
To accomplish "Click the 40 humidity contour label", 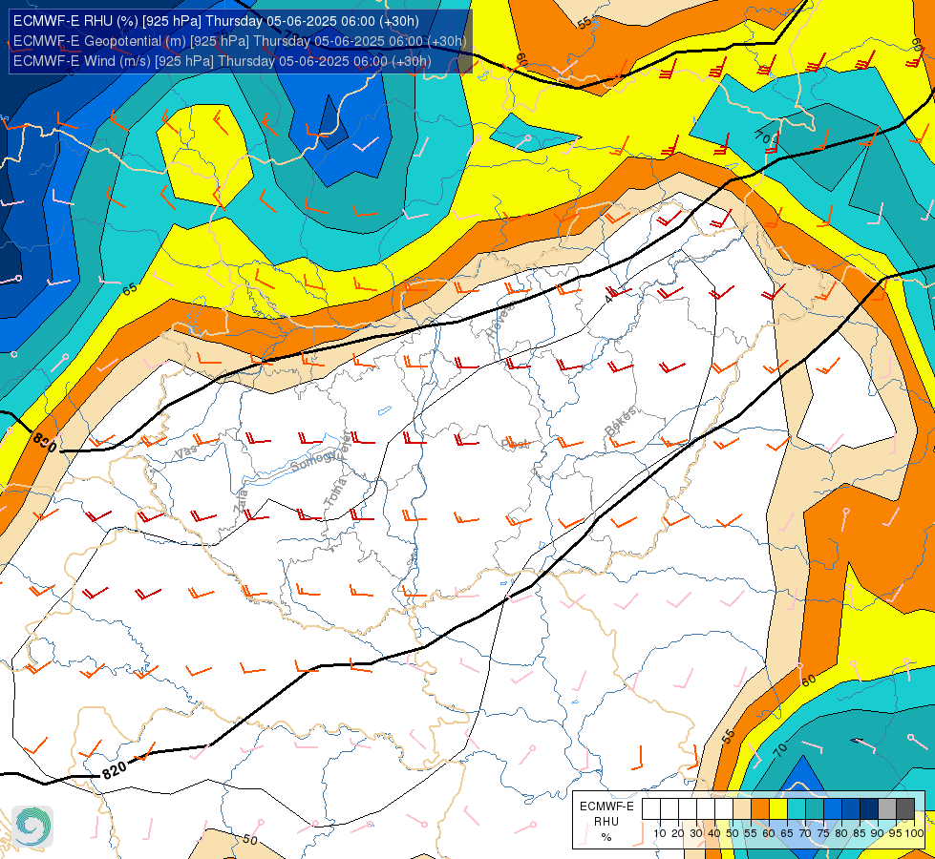I will 610,295.
